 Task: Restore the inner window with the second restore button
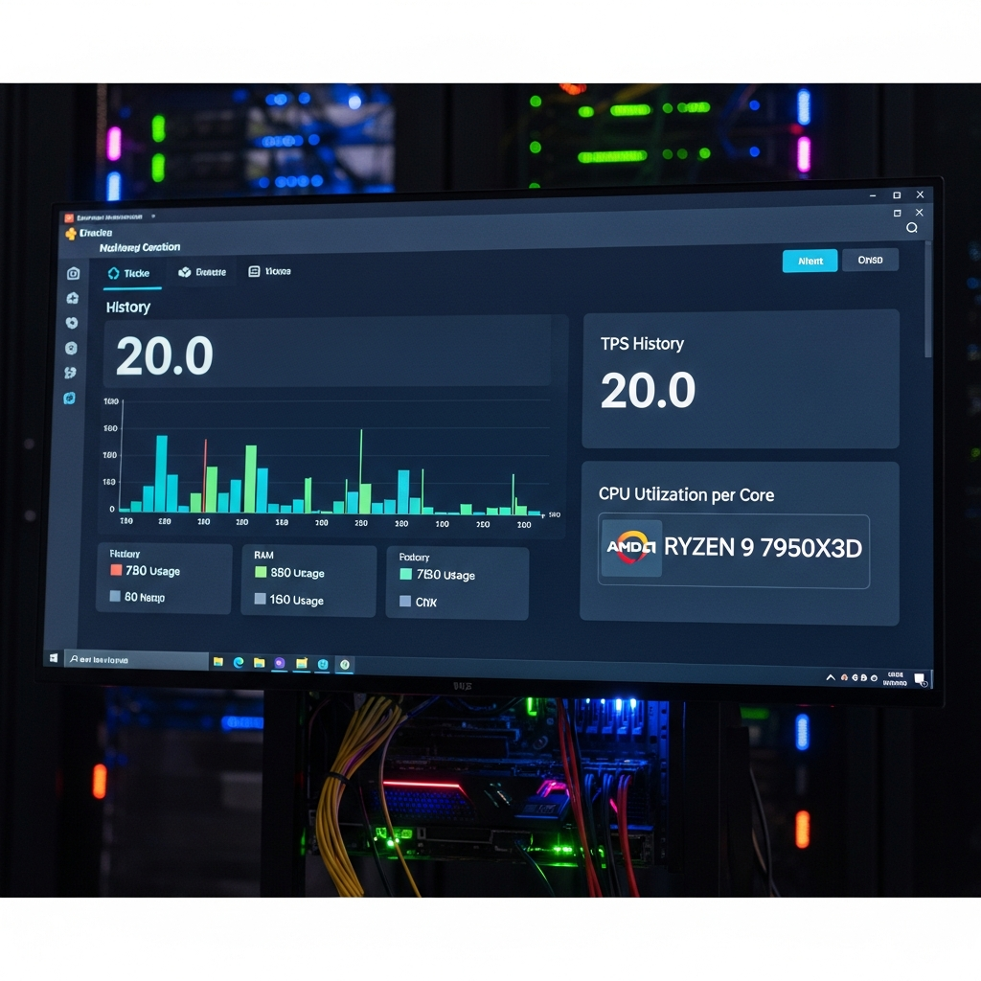coord(897,214)
